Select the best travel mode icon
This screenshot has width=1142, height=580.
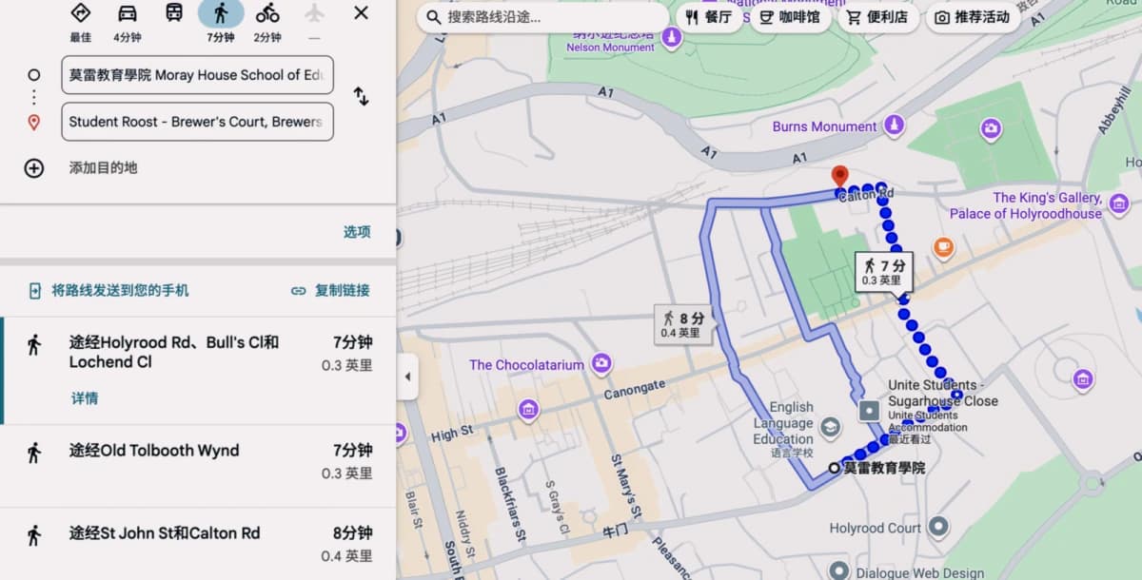(81, 13)
